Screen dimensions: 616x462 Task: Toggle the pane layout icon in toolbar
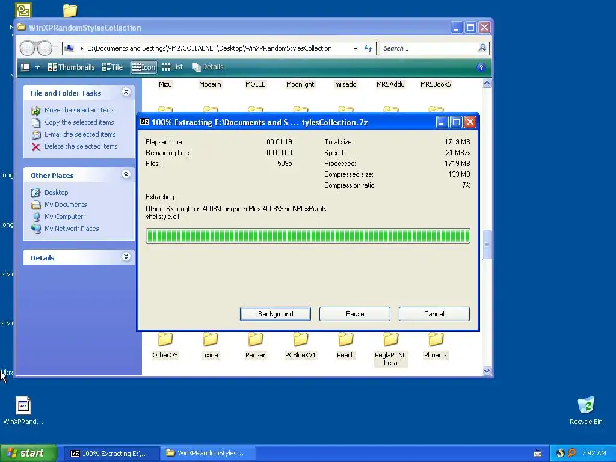[25, 67]
